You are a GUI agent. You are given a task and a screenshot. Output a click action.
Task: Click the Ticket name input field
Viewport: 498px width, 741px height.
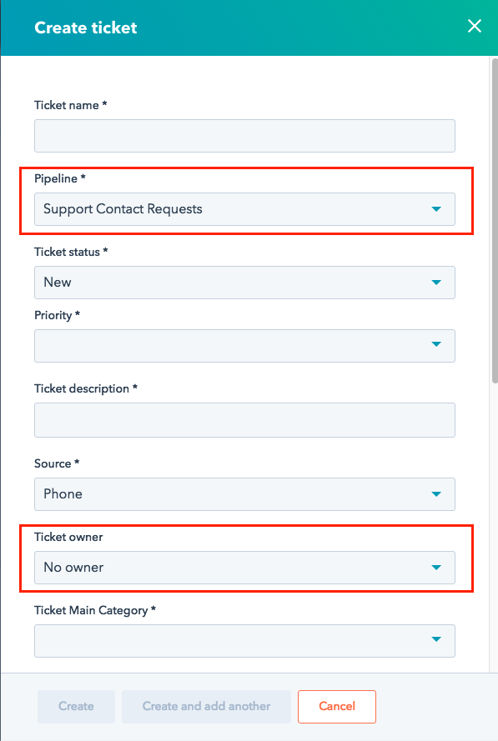click(244, 136)
